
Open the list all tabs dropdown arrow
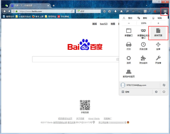point(147,5)
